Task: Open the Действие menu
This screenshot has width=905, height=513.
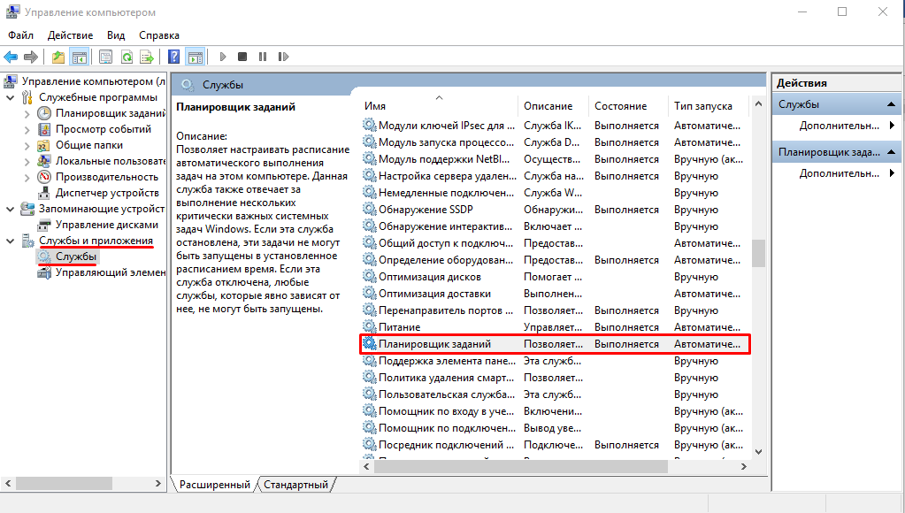Action: pyautogui.click(x=70, y=35)
